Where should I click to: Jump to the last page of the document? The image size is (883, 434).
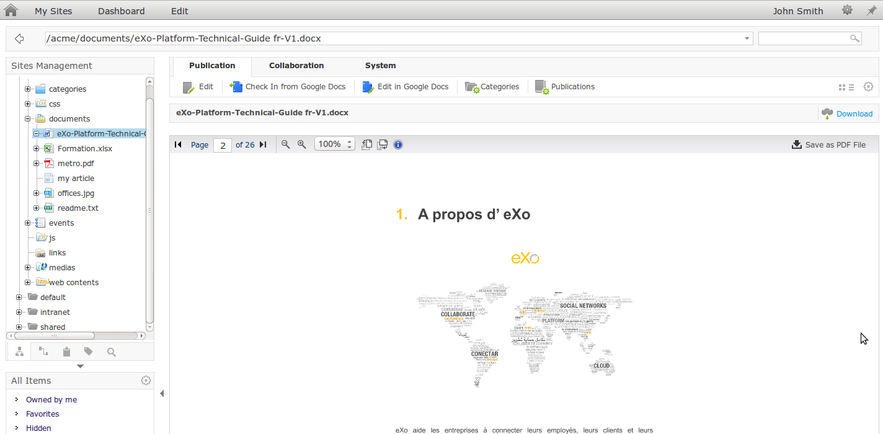263,144
